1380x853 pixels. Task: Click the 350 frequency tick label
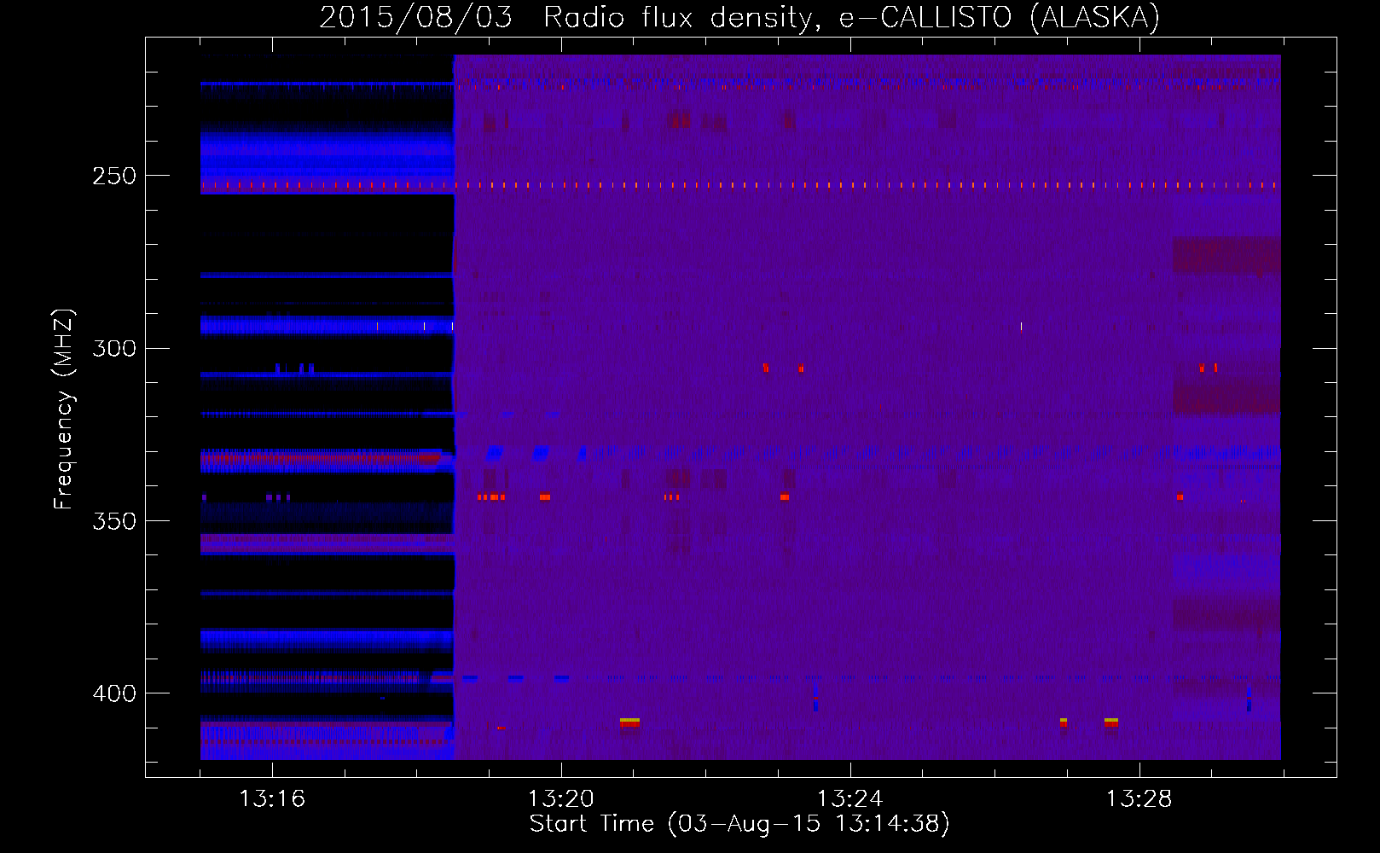[114, 520]
